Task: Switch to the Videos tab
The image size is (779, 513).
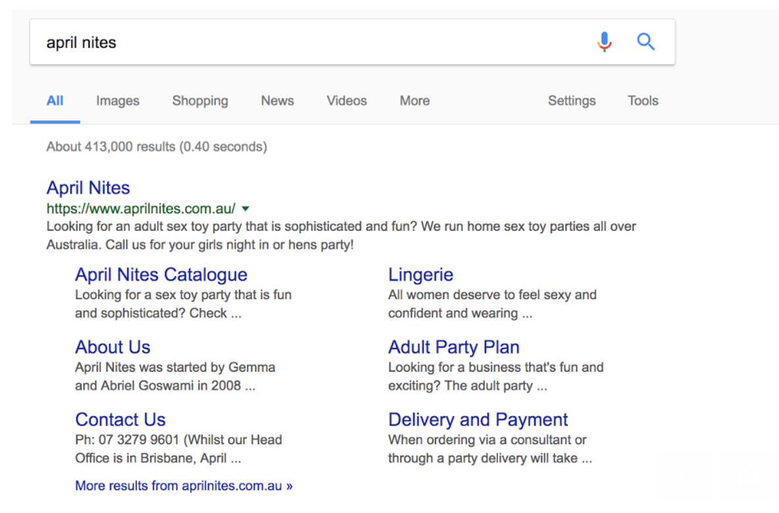Action: (x=347, y=101)
